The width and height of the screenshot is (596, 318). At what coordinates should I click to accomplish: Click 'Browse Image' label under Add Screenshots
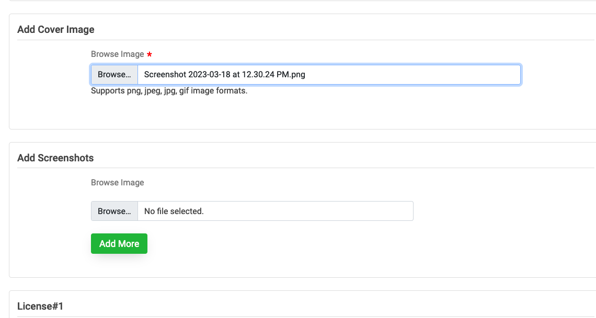pyautogui.click(x=118, y=183)
